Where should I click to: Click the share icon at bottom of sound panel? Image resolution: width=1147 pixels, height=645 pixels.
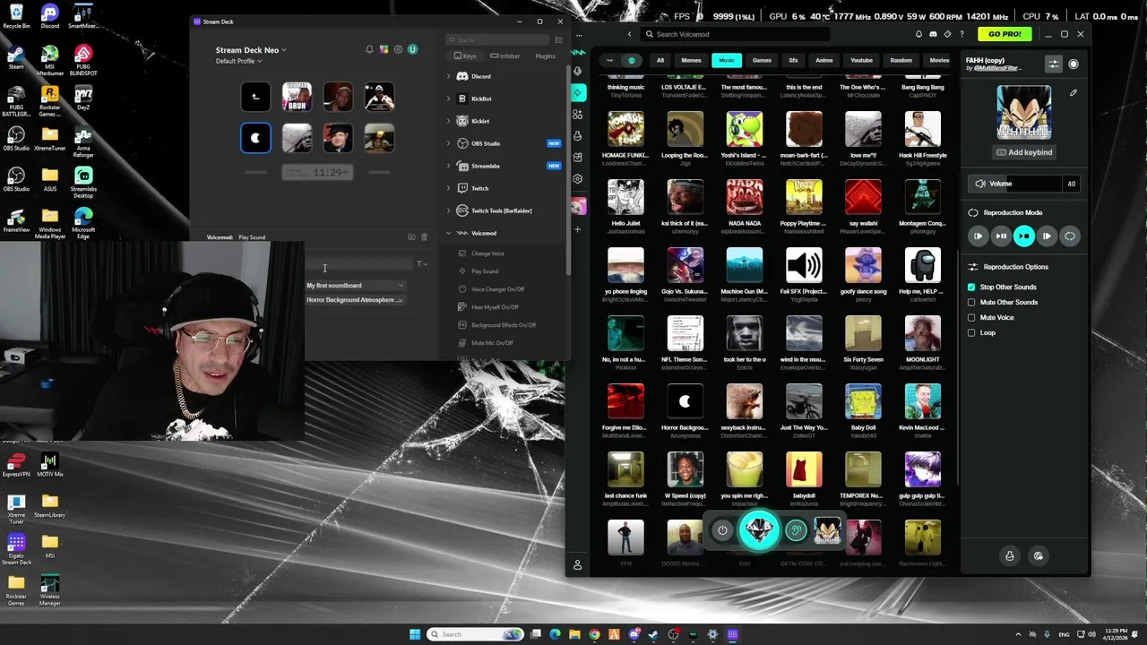coord(1039,555)
